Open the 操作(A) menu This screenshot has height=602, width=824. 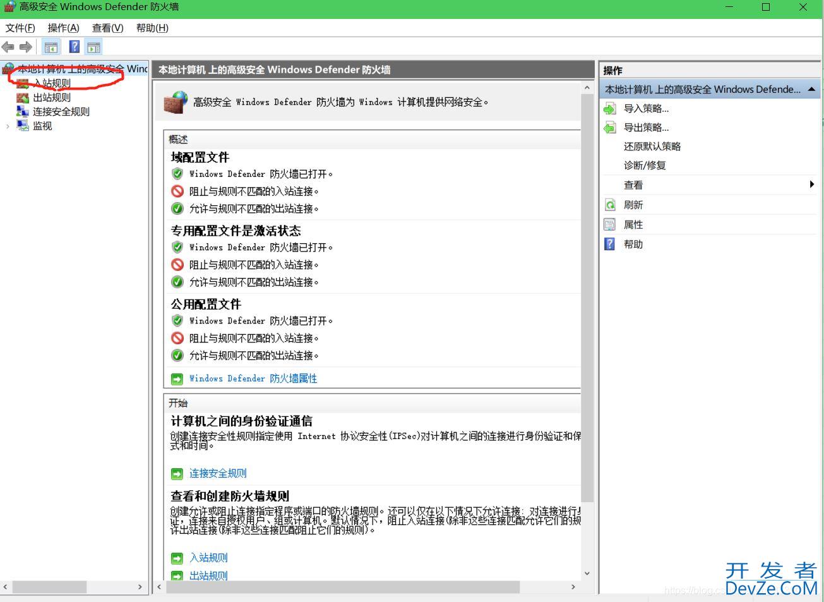point(64,28)
